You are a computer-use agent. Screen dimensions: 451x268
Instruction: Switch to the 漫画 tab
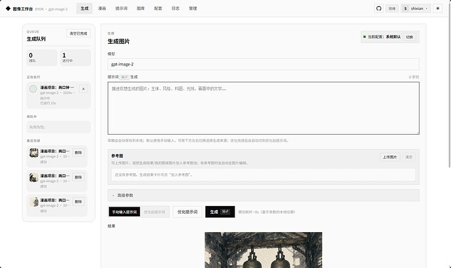pos(102,8)
